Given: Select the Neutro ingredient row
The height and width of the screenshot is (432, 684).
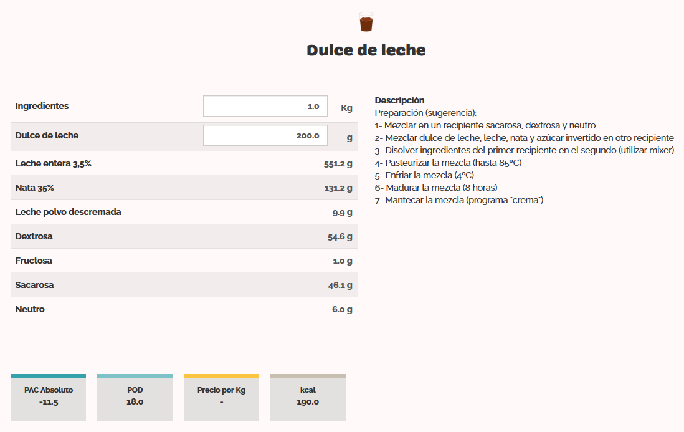Looking at the screenshot, I should click(184, 310).
